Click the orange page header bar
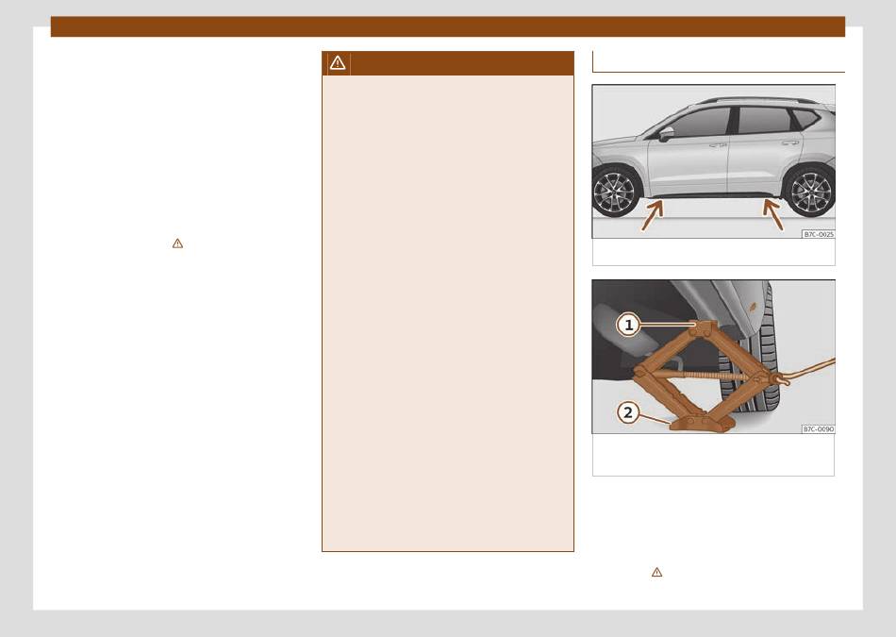 pos(447,26)
